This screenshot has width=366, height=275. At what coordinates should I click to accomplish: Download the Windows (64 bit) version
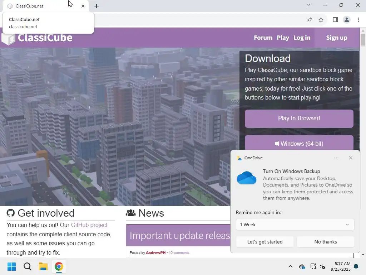tap(299, 143)
